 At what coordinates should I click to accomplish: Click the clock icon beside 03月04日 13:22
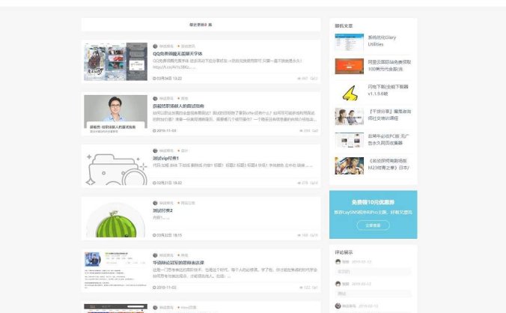tap(154, 79)
